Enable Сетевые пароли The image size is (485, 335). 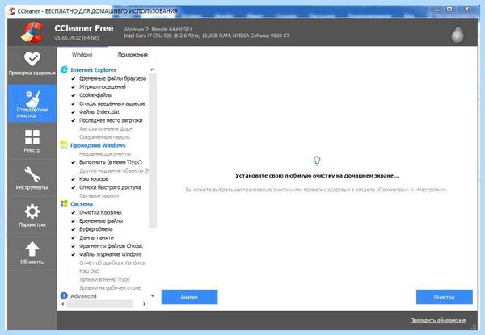99,195
